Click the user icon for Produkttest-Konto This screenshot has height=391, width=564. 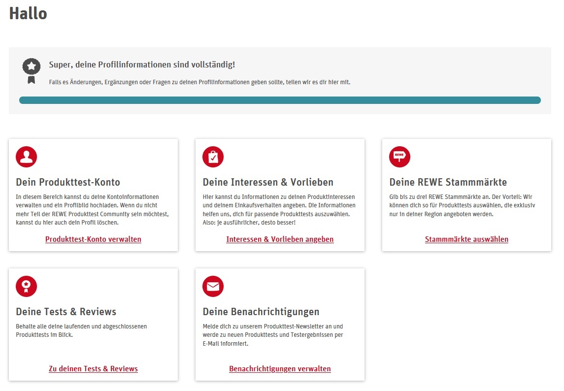[26, 157]
